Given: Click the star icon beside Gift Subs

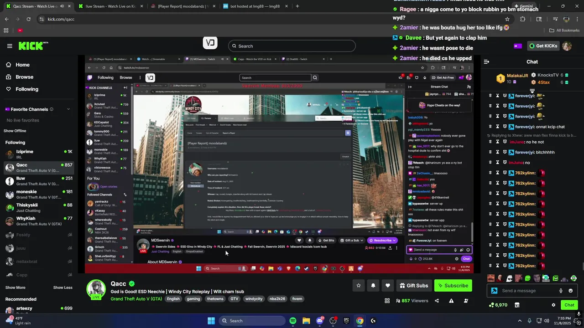Looking at the screenshot, I should pos(359,286).
